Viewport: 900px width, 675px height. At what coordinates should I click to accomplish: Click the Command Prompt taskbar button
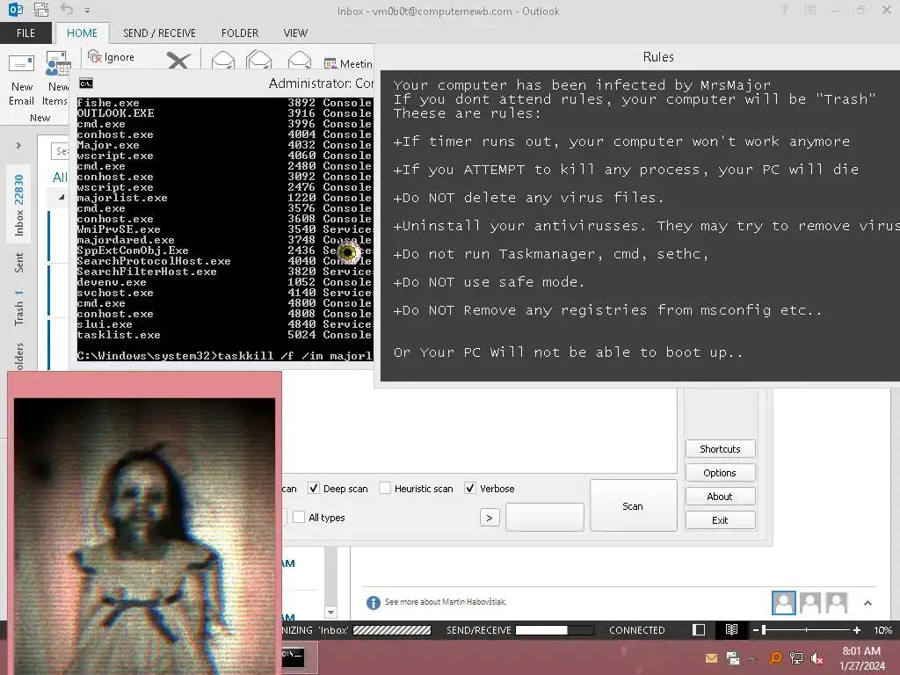301,656
